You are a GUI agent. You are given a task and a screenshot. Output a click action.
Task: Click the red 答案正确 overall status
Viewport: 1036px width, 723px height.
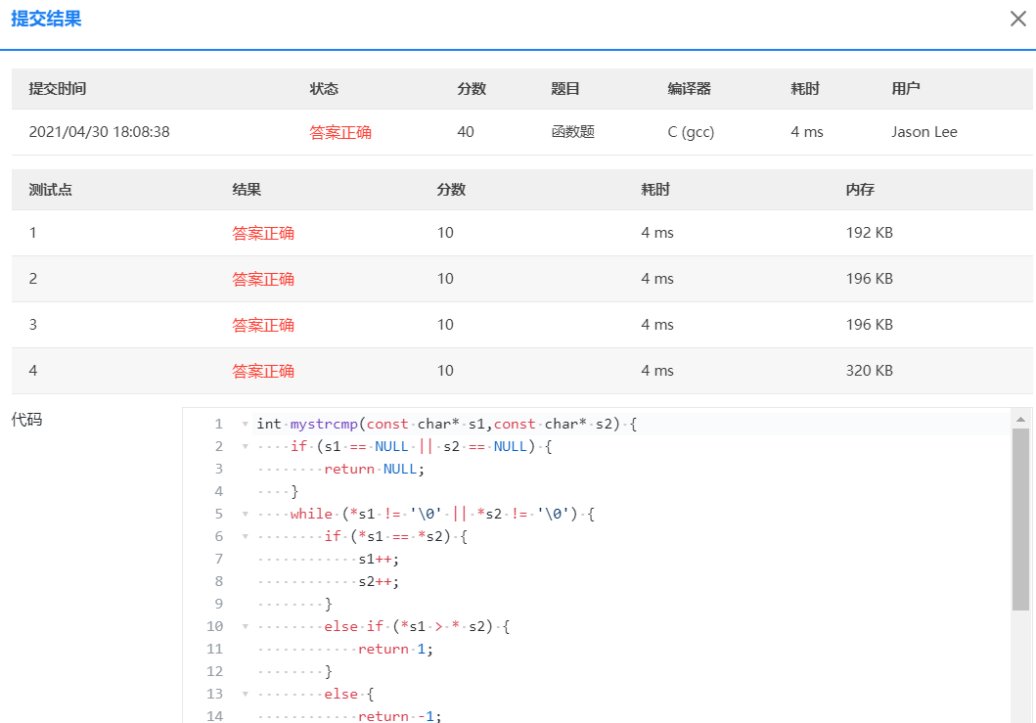tap(340, 132)
